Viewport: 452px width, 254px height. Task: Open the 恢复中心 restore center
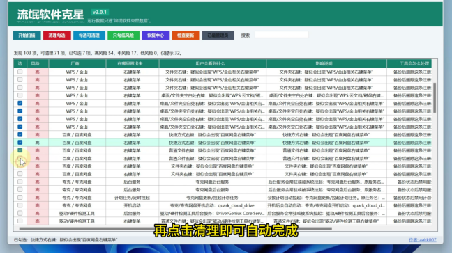click(156, 35)
